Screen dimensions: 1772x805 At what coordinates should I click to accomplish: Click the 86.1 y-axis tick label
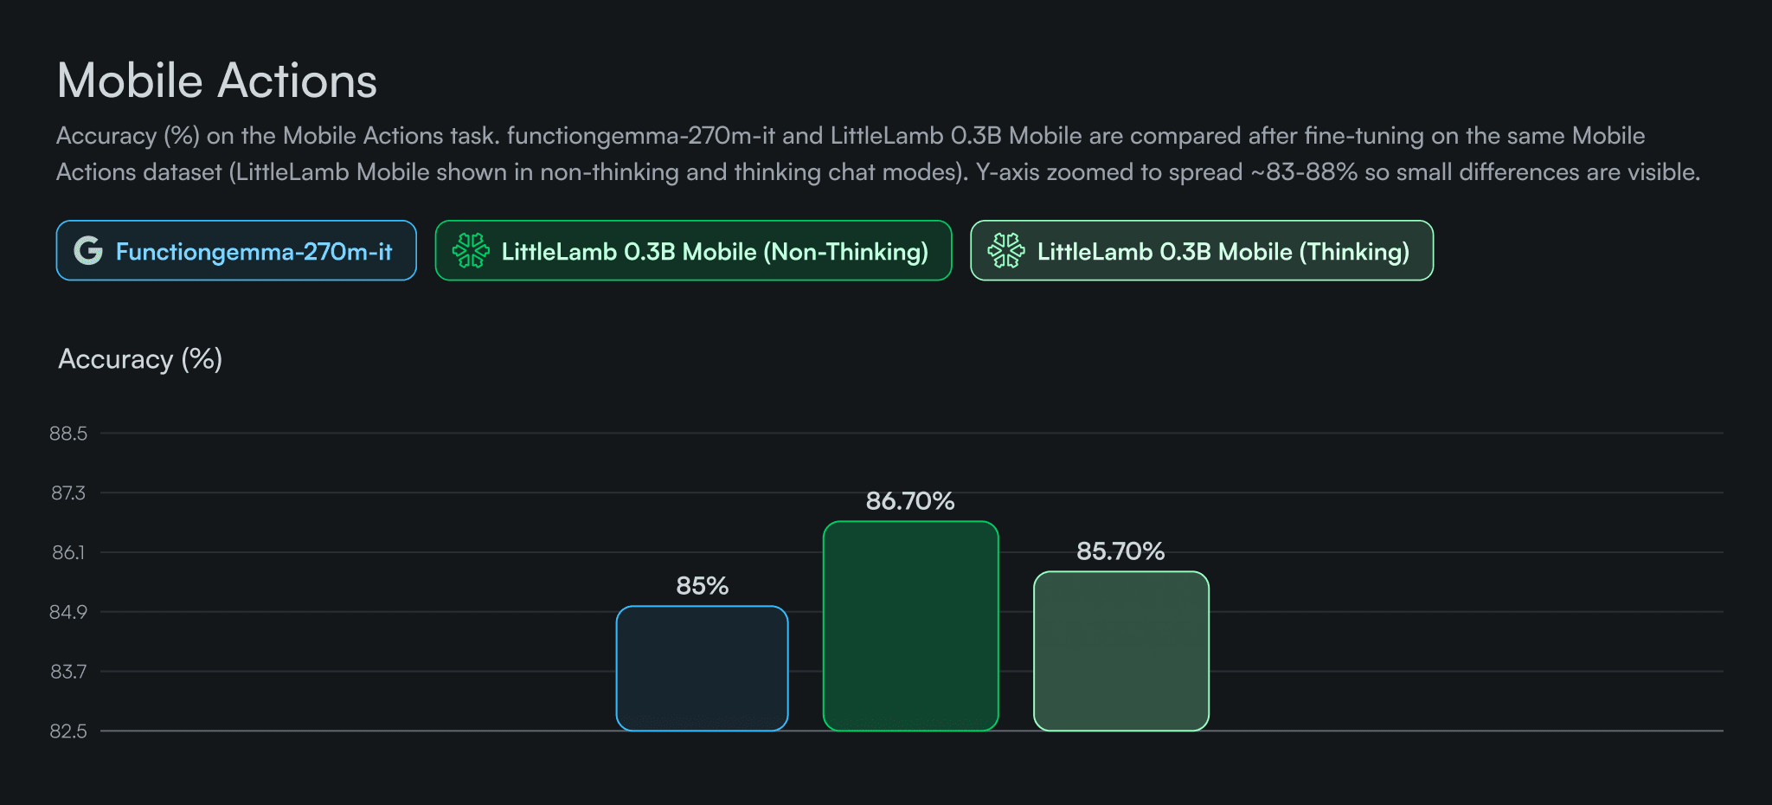point(68,552)
